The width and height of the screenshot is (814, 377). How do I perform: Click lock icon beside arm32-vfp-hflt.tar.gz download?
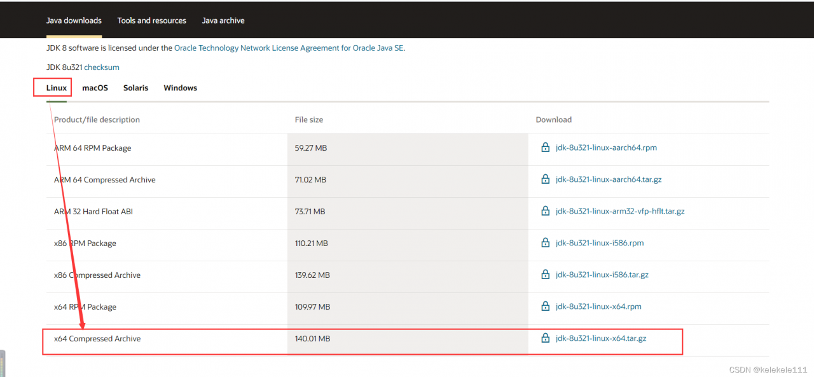(x=545, y=211)
